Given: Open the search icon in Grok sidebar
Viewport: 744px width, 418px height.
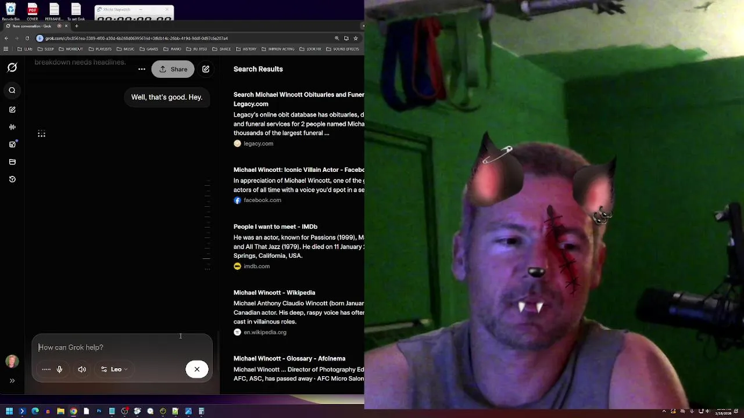Looking at the screenshot, I should tap(12, 91).
